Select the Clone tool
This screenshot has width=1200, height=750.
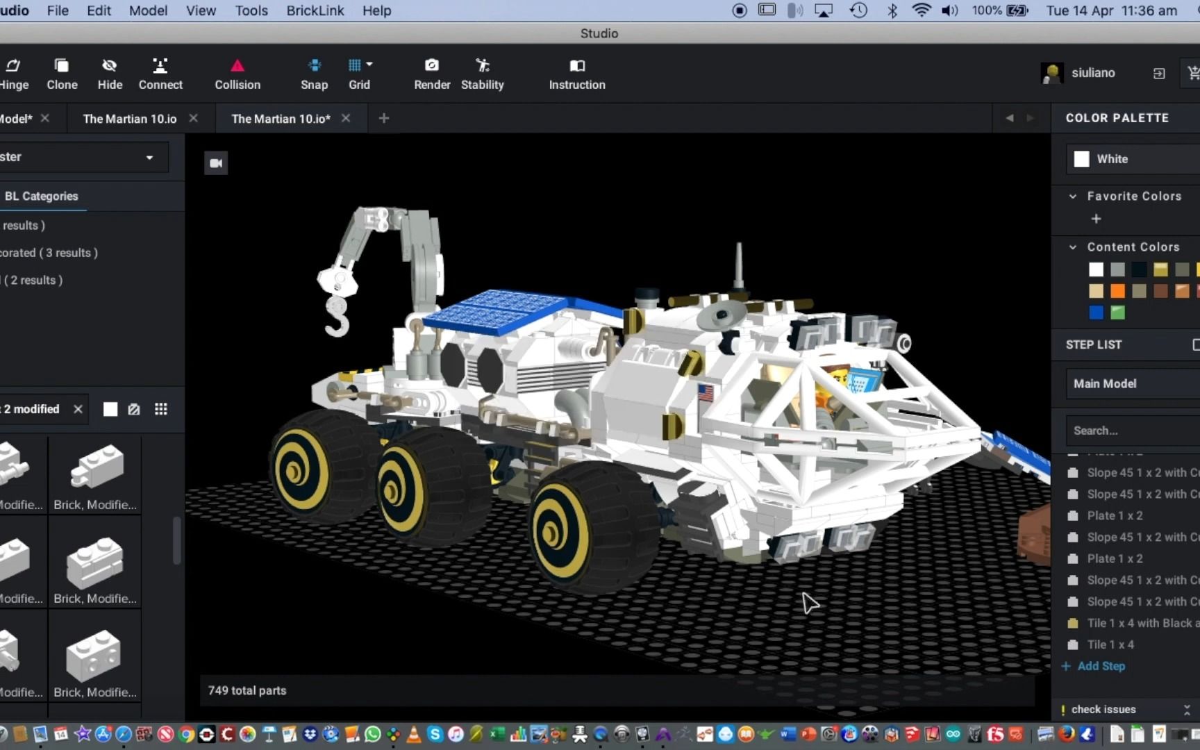(62, 73)
